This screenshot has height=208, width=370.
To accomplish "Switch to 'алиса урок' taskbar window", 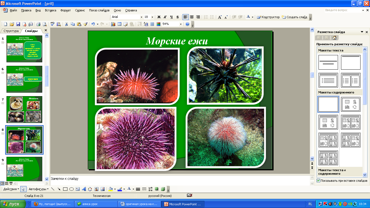I will (x=95, y=204).
